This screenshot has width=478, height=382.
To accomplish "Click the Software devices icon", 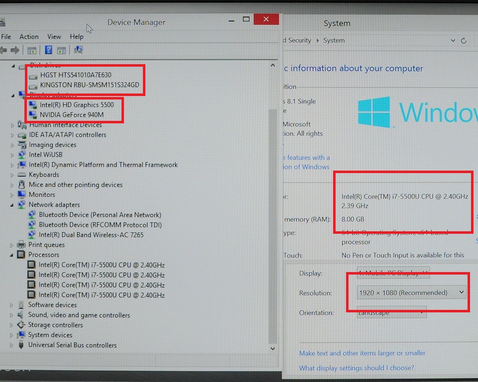I will [21, 304].
